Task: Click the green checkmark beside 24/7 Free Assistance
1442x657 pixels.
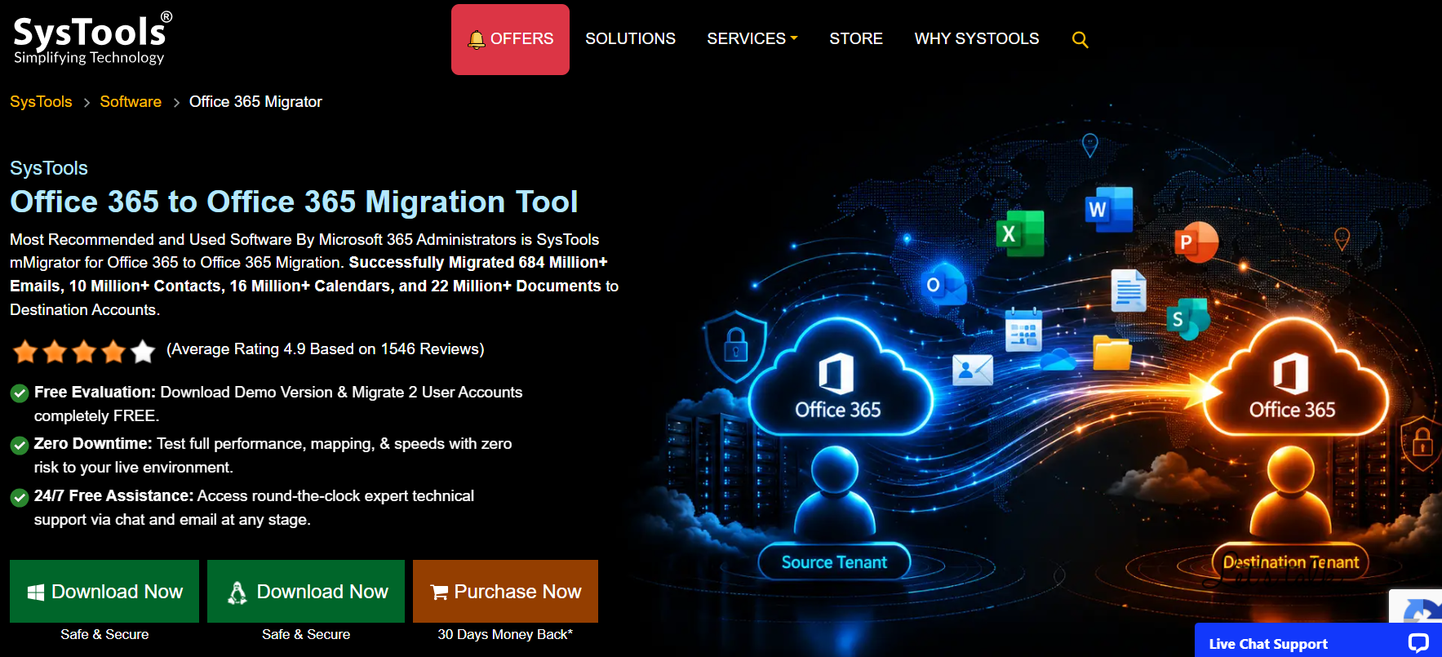Action: coord(20,497)
